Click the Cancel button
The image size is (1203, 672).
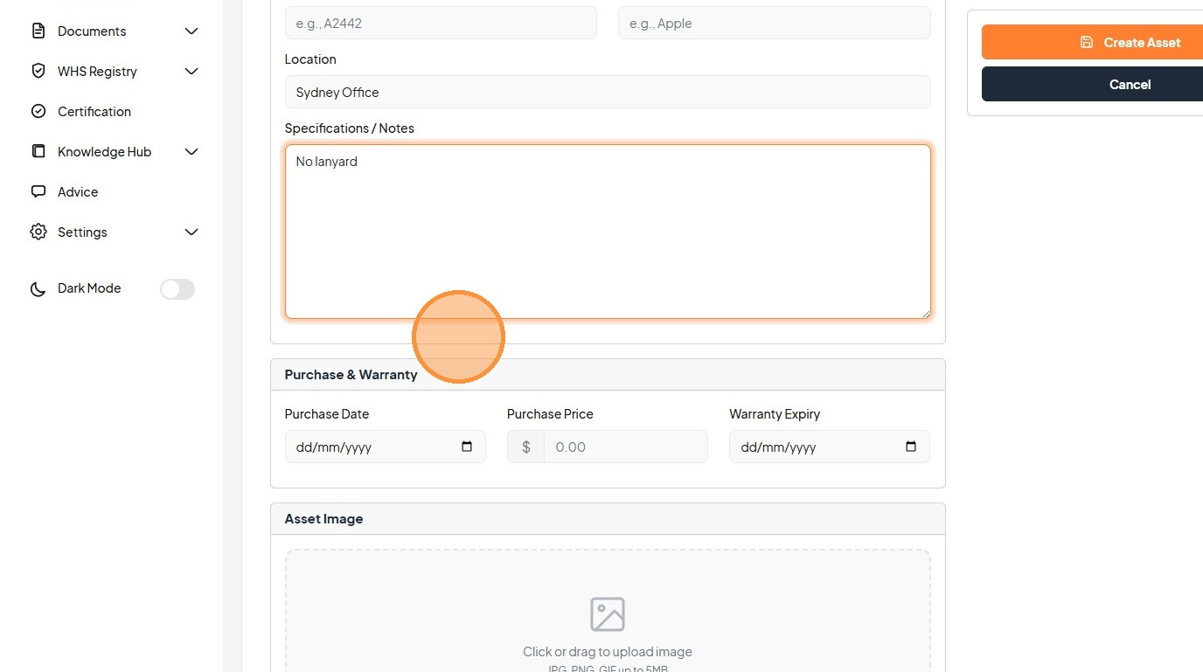point(1092,84)
